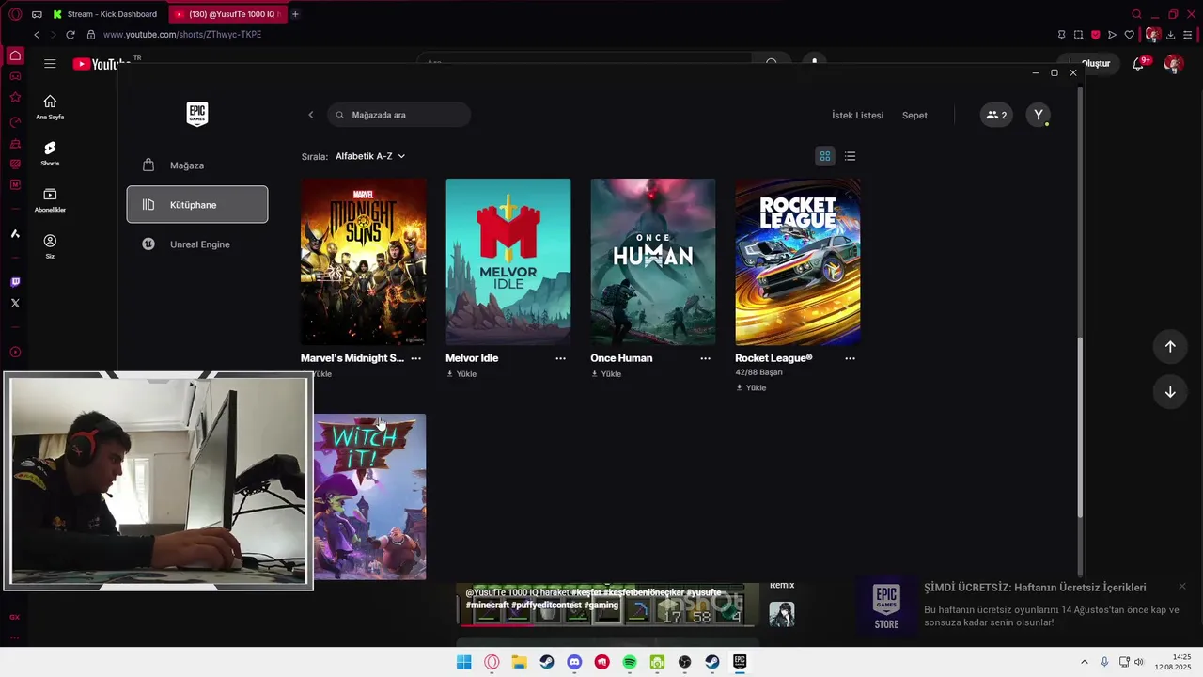Viewport: 1203px width, 677px height.
Task: Open system volume speaker icon
Action: (x=1139, y=662)
